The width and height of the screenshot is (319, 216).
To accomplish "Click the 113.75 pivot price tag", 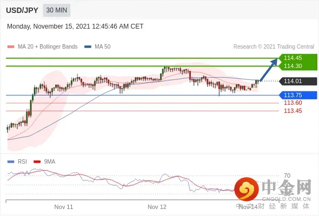I will pyautogui.click(x=297, y=95).
